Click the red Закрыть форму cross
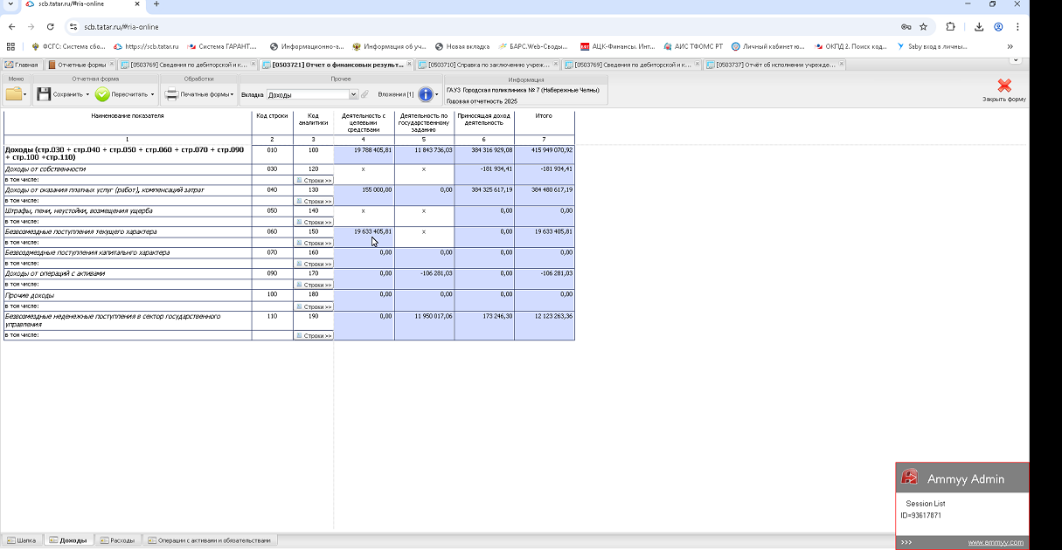Image resolution: width=1062 pixels, height=550 pixels. pos(1004,86)
